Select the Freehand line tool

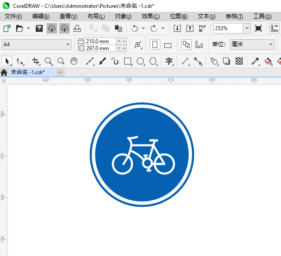(90, 61)
